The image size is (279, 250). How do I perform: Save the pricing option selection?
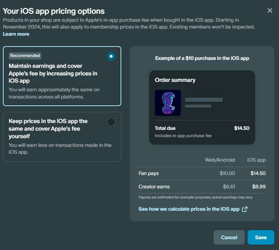point(261,237)
